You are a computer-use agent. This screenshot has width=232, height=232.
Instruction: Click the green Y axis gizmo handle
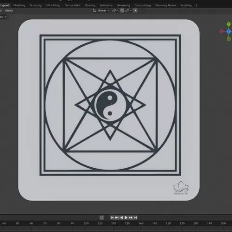click(x=229, y=24)
